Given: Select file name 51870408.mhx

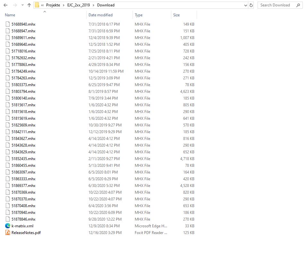Looking at the screenshot, I should tap(23, 206).
